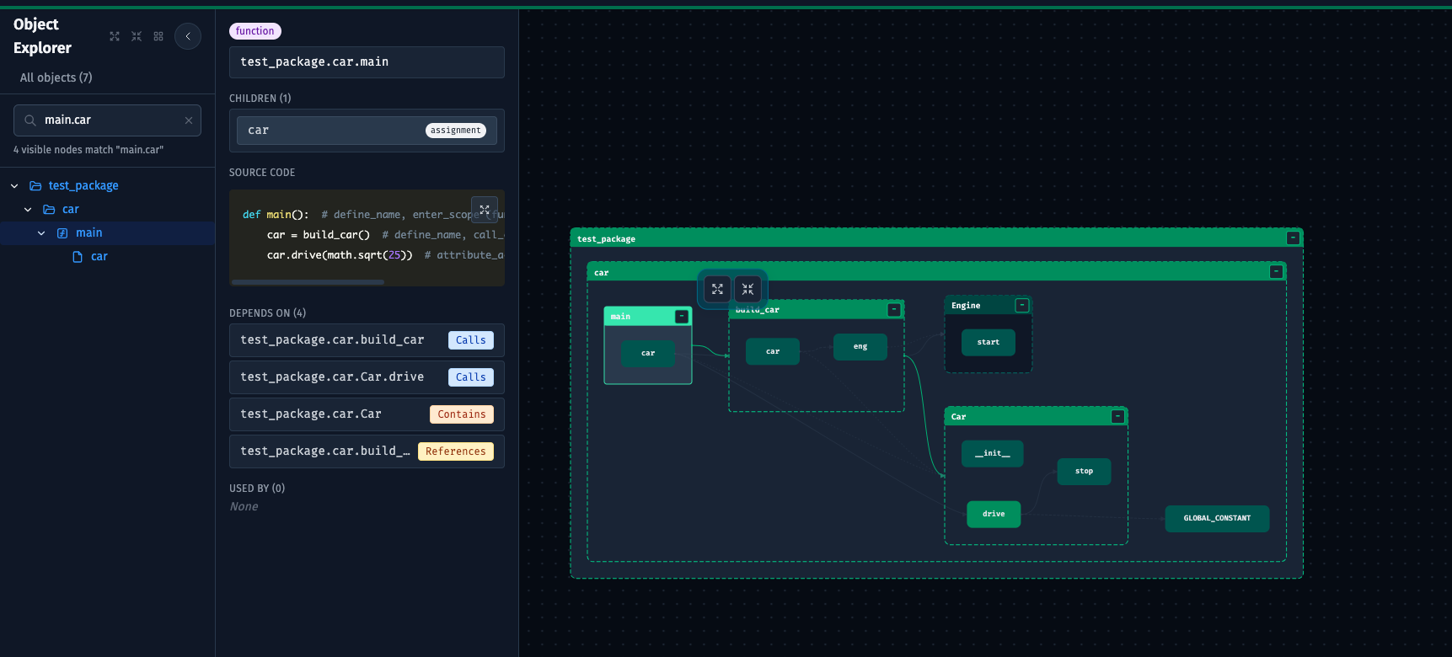1452x657 pixels.
Task: Collapse the car graph container
Action: click(x=1276, y=272)
